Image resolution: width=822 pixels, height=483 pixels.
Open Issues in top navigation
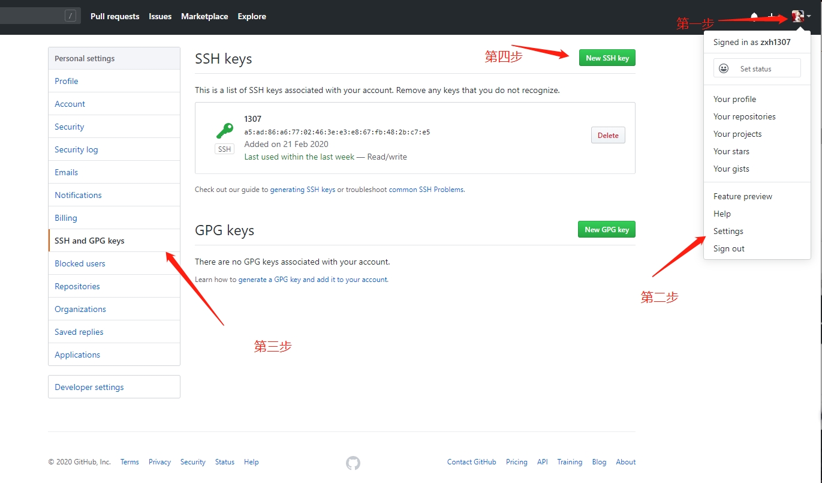click(160, 16)
